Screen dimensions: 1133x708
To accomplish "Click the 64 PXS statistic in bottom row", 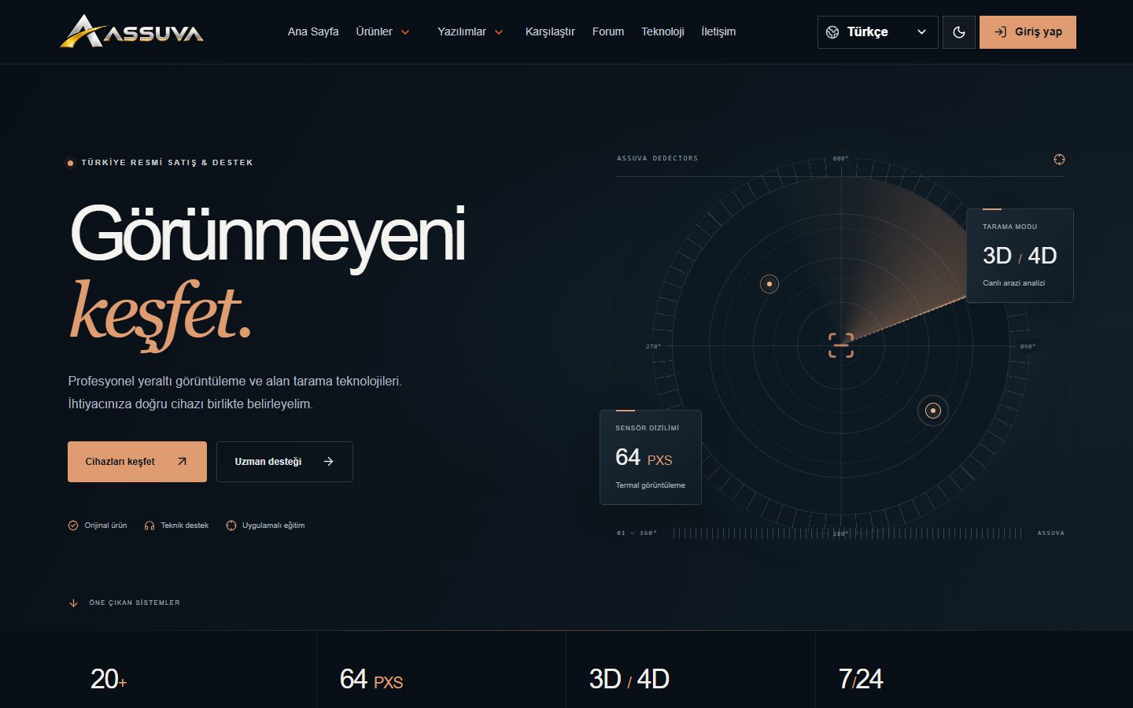I will tap(371, 679).
